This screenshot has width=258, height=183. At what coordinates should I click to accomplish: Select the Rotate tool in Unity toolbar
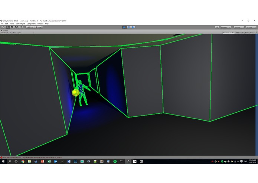click(12, 27)
